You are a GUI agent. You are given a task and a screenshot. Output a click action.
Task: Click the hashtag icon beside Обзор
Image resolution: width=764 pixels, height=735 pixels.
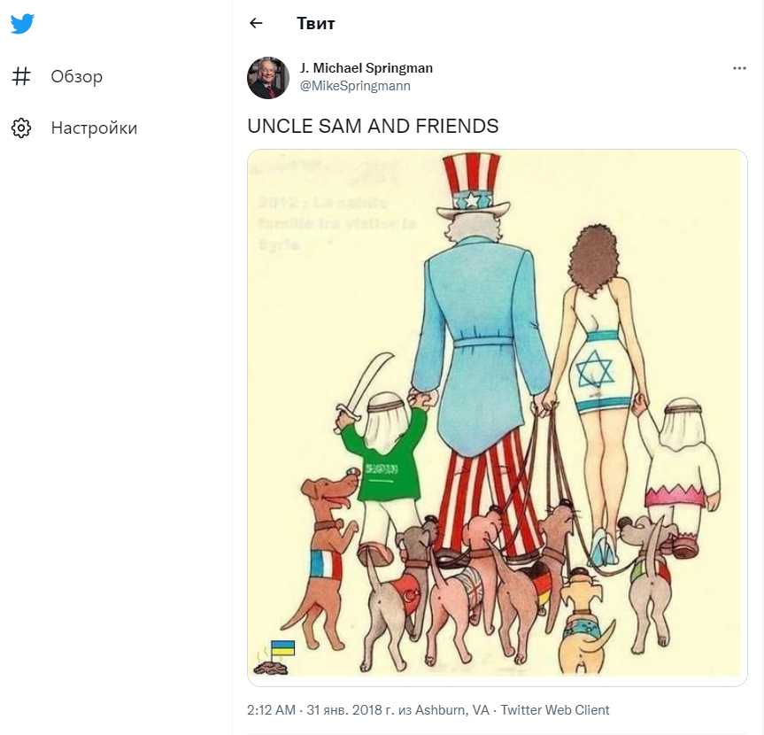pyautogui.click(x=22, y=76)
